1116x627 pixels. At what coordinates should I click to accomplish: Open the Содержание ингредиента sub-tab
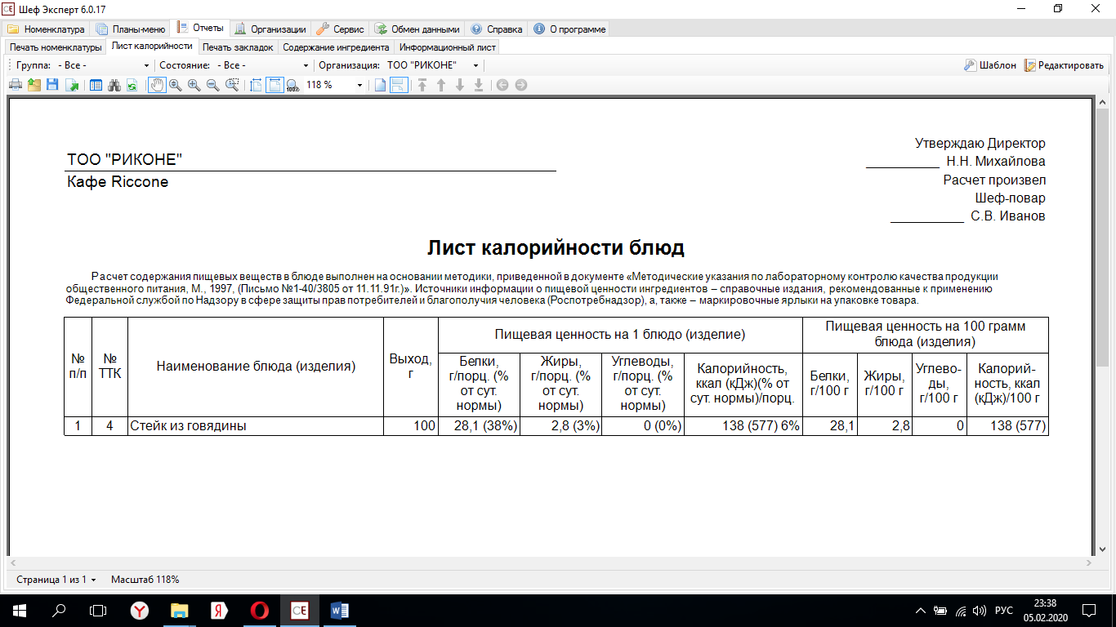click(x=336, y=47)
